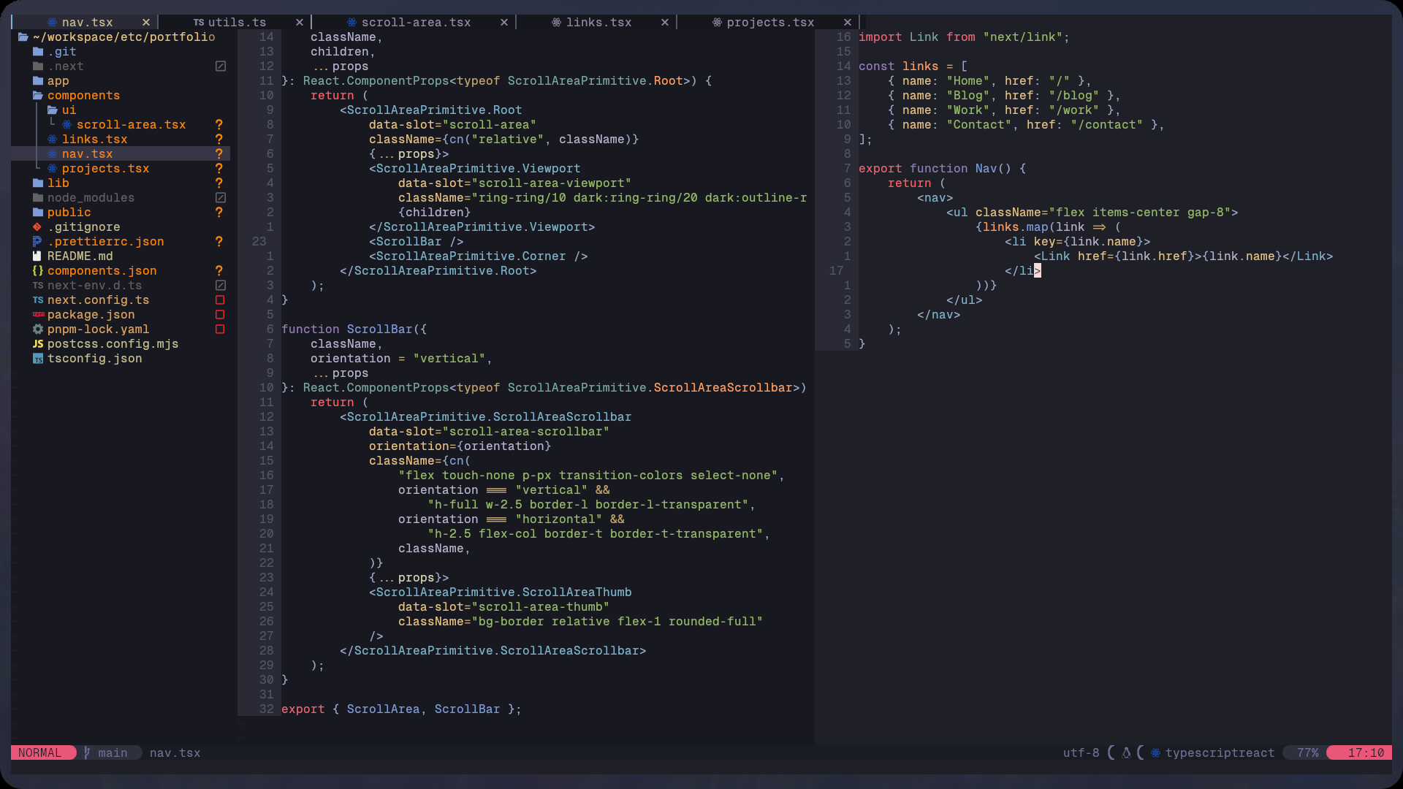
Task: Close the scroll-area.tsx tab
Action: click(x=504, y=23)
